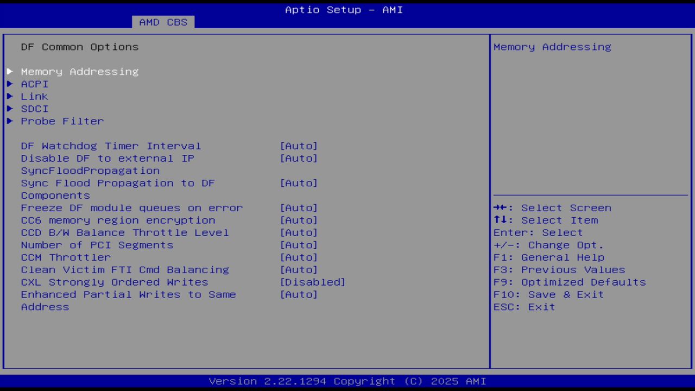
Task: Select CCD B/W Balance Throttle Level label
Action: coord(125,233)
